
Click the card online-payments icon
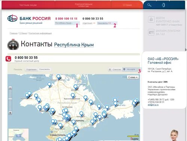coord(151,32)
